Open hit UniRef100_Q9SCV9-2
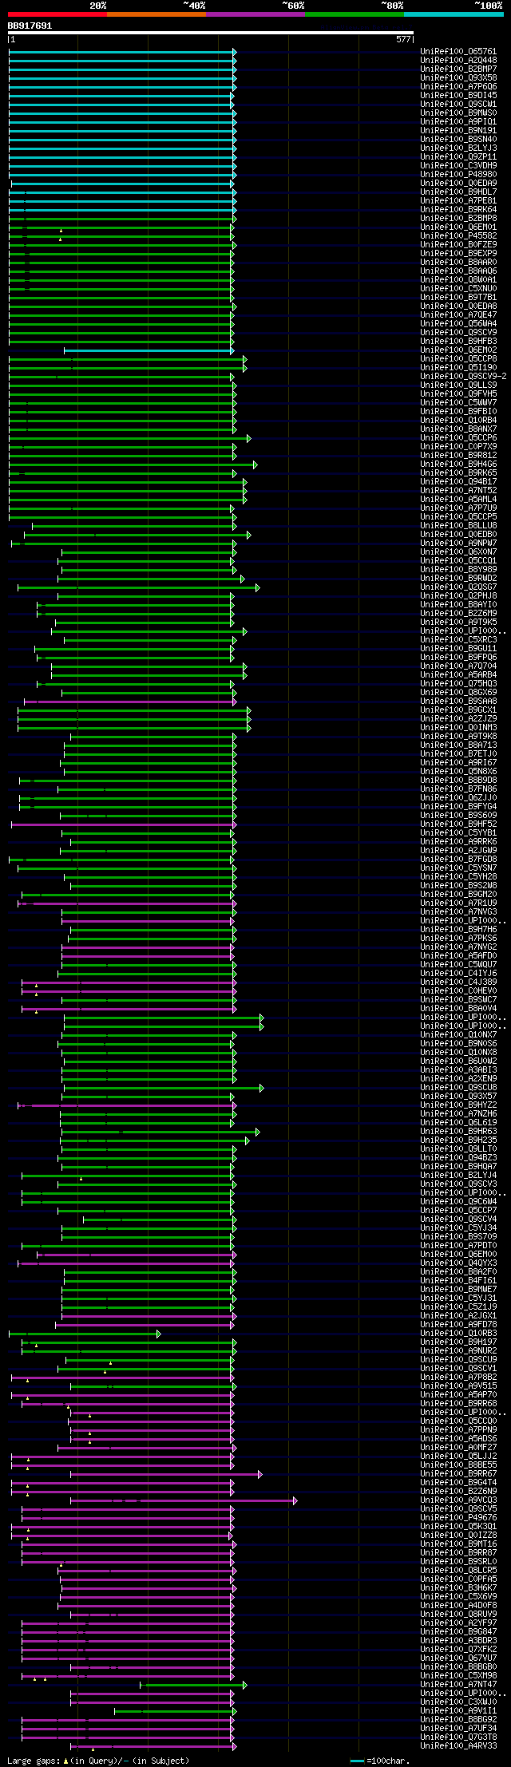This screenshot has height=1767, width=511. (463, 377)
